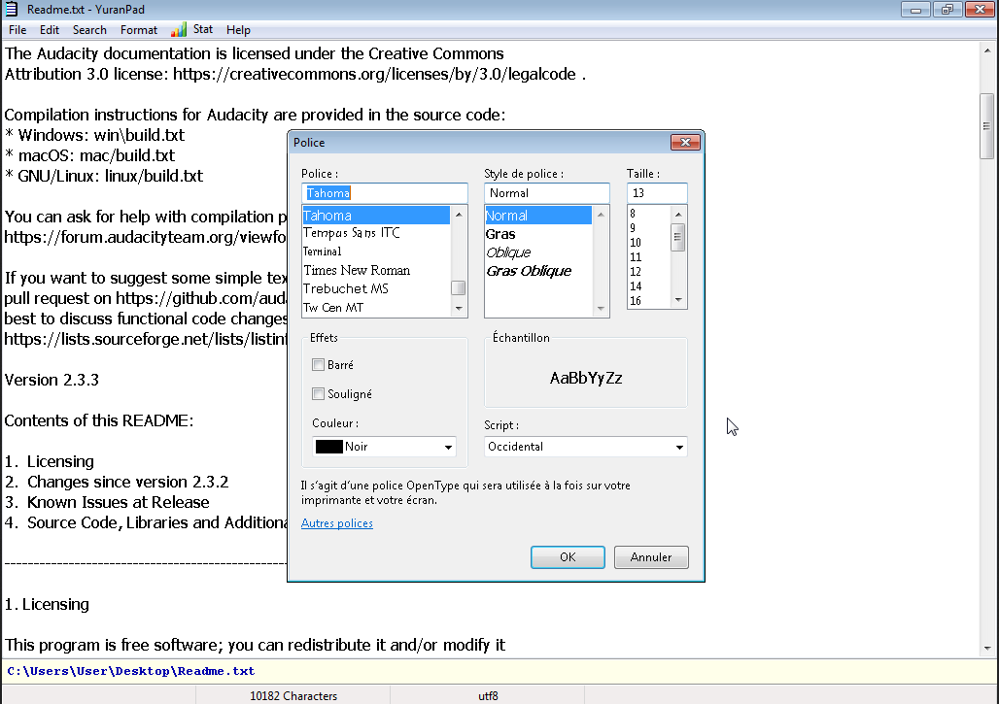This screenshot has width=999, height=704.
Task: Click the utf8 encoding status entry
Action: pyautogui.click(x=488, y=695)
